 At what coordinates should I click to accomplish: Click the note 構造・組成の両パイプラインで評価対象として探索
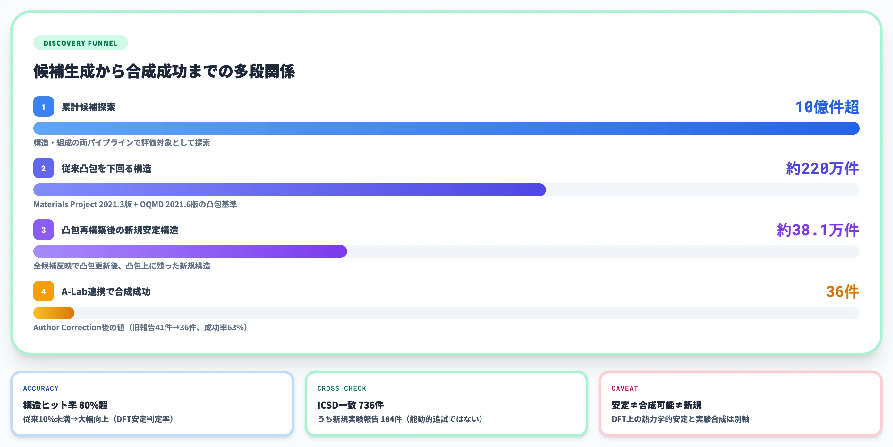coord(122,143)
